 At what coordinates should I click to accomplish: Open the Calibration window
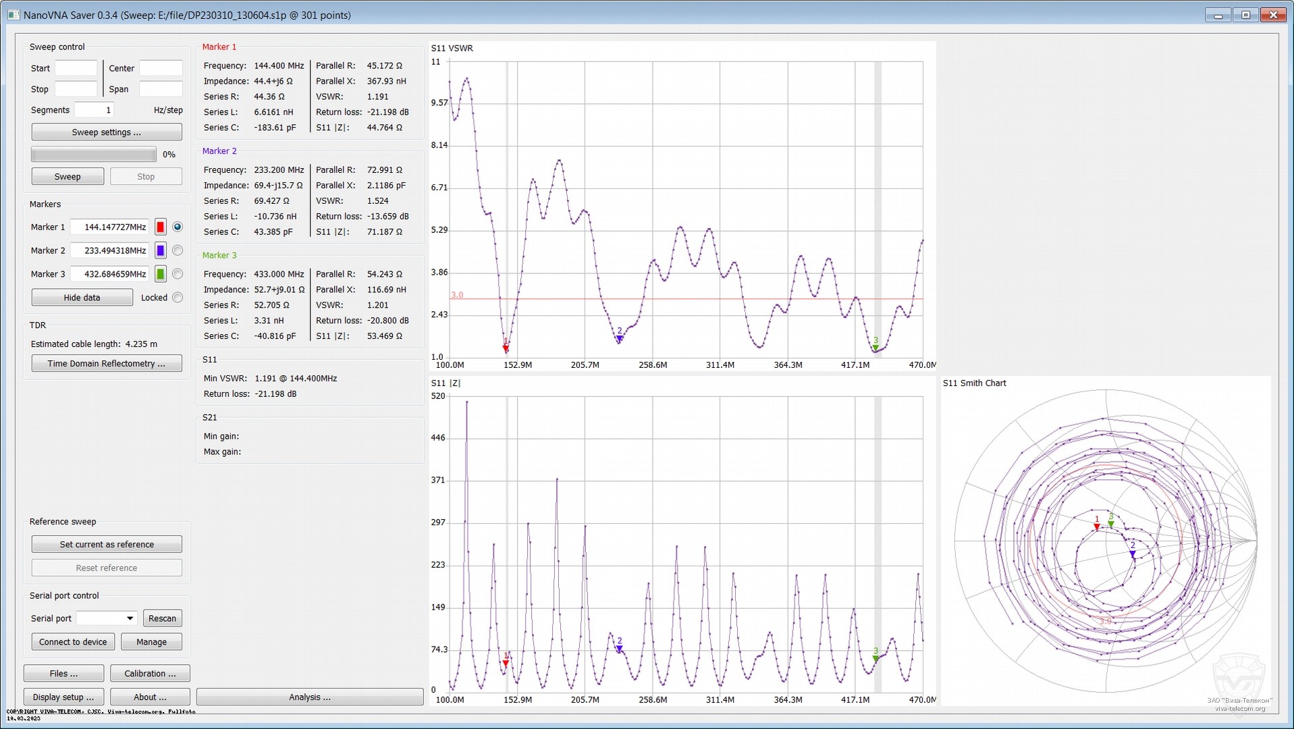[150, 674]
